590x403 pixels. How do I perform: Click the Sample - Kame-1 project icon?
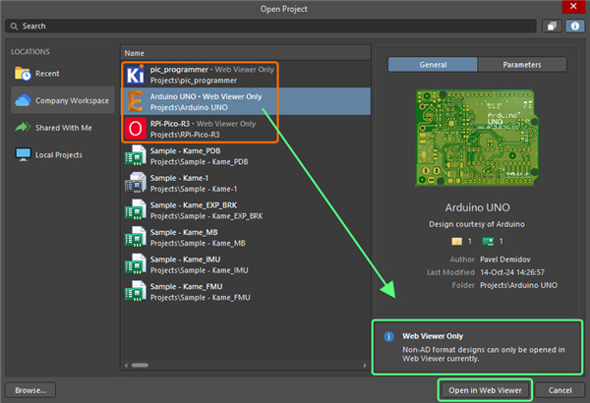click(x=136, y=182)
